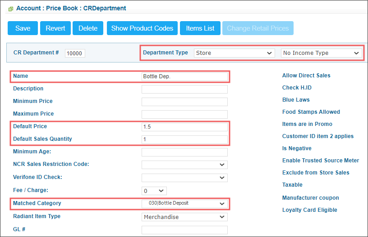This screenshot has height=237, width=368.
Task: Expand the No Income Type dropdown
Action: coord(321,53)
